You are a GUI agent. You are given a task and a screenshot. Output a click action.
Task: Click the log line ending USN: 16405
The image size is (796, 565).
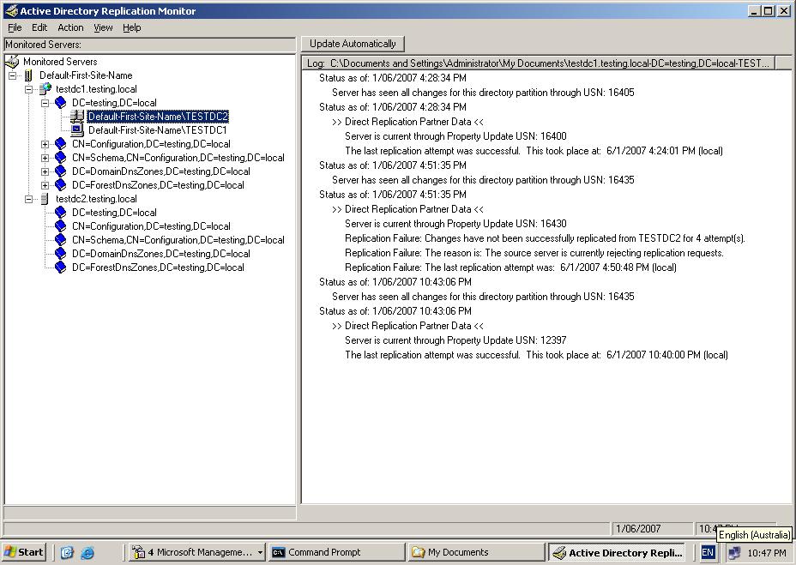483,93
